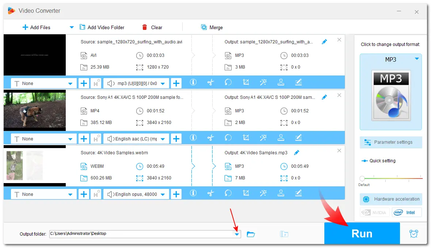
Task: Open Add Files dropdown arrow
Action: tap(72, 27)
